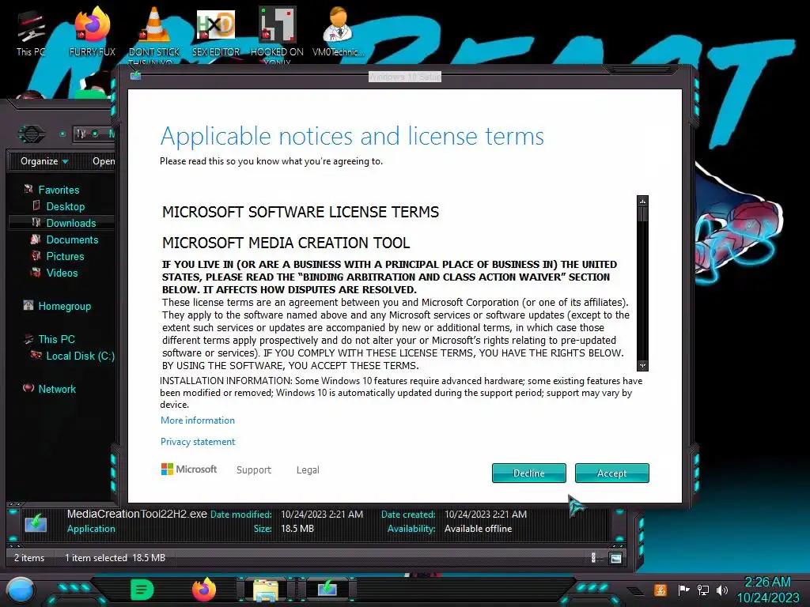Open green notes app on taskbar
The height and width of the screenshot is (607, 810).
tap(142, 590)
